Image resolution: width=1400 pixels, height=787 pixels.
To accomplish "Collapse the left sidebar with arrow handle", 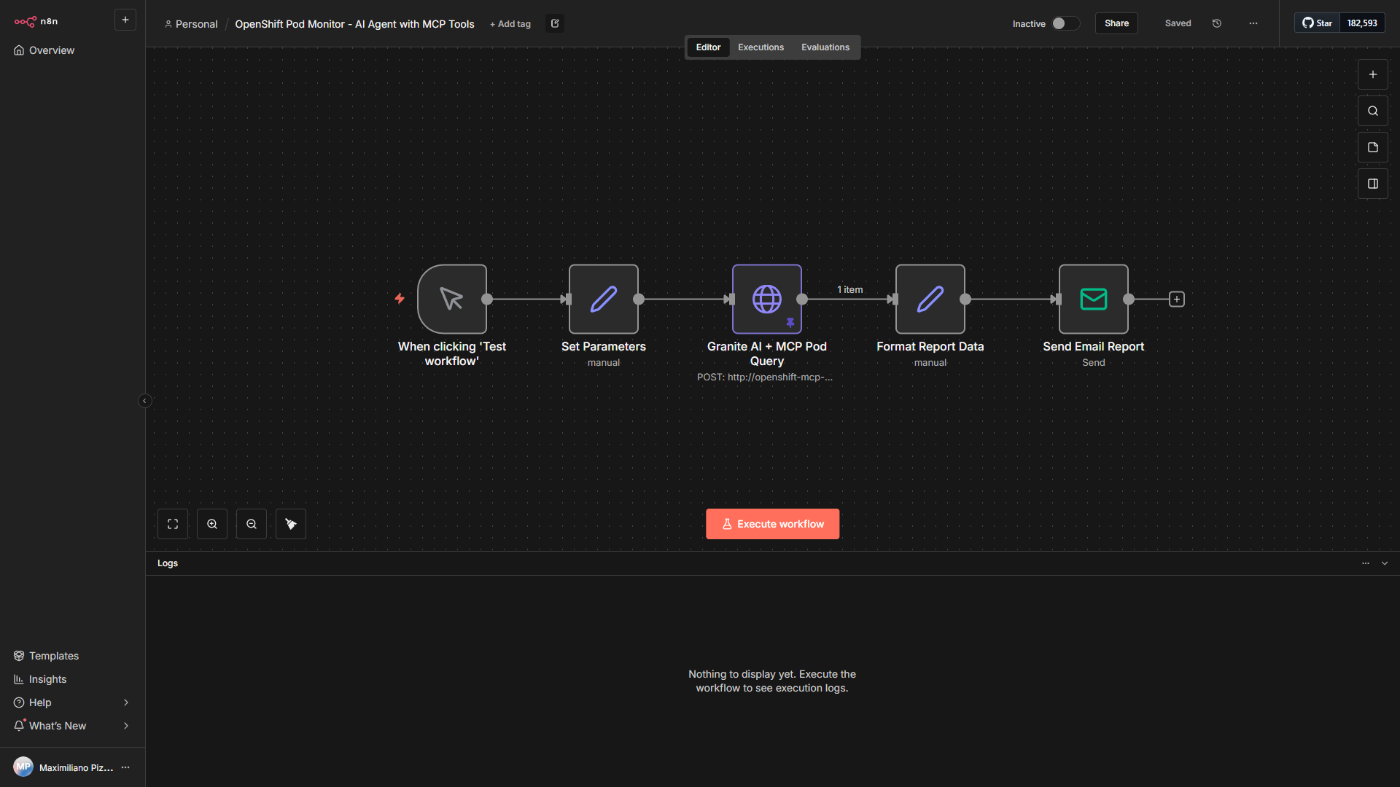I will tap(144, 400).
